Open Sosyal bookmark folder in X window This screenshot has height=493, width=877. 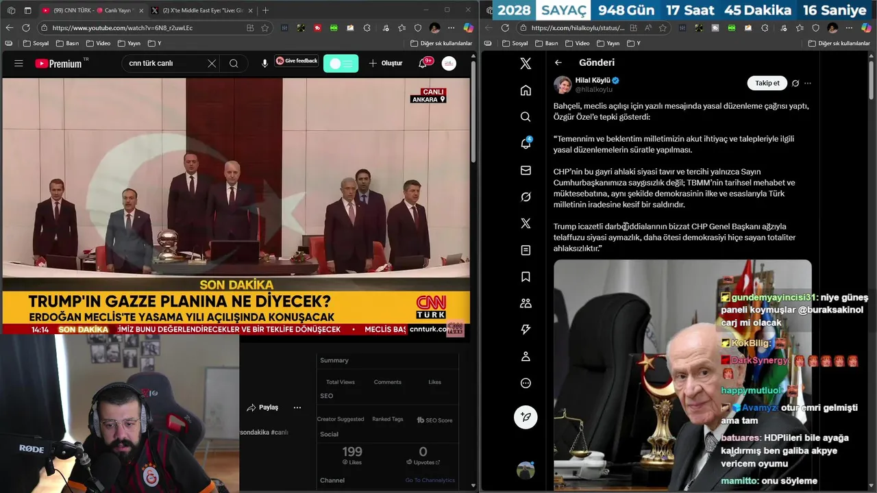coord(515,43)
